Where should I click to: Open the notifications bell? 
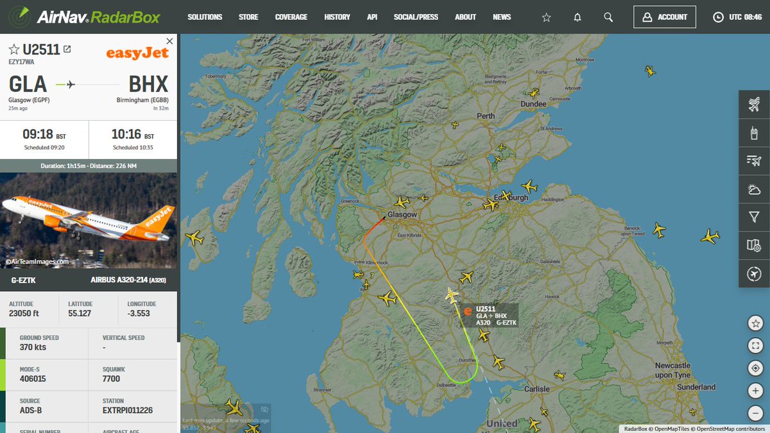click(577, 17)
